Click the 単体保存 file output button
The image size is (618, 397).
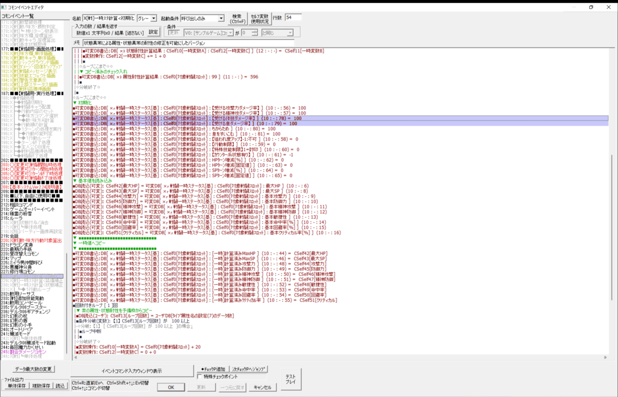(x=18, y=386)
